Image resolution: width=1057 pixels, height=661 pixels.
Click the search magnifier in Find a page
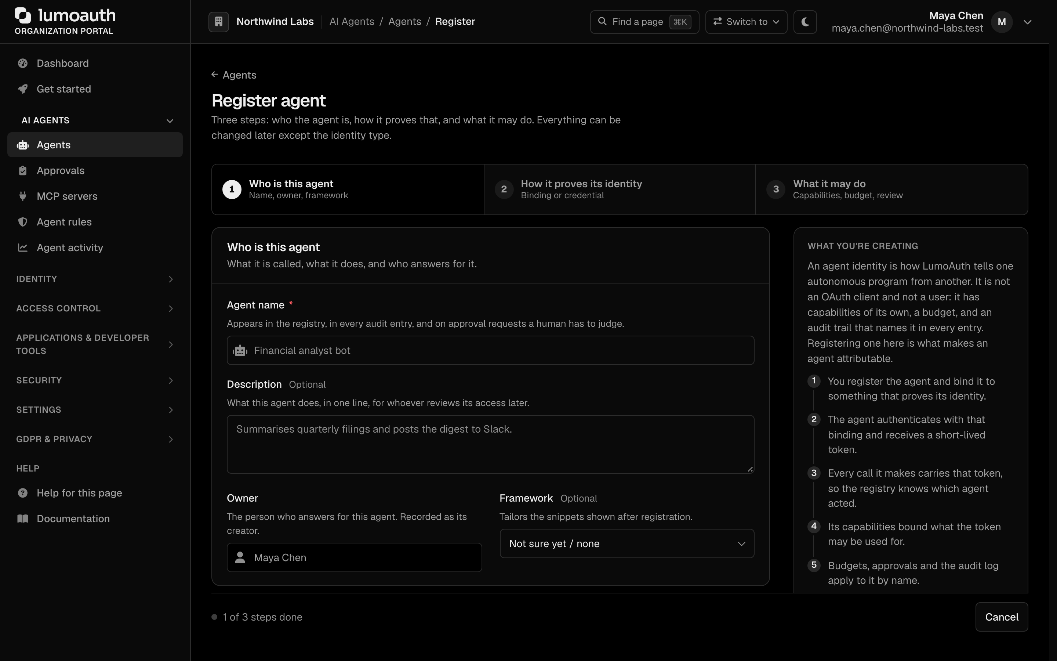(x=602, y=21)
